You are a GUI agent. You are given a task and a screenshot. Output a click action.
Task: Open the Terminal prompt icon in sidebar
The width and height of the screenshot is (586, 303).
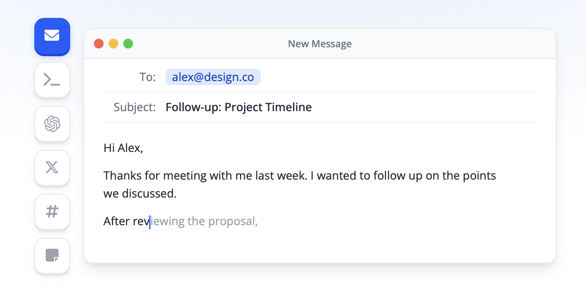pos(52,80)
